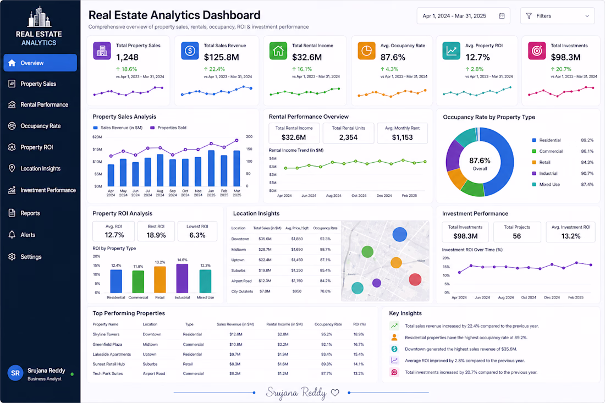Click the Real Estate Analytics buildings logo

[39, 16]
